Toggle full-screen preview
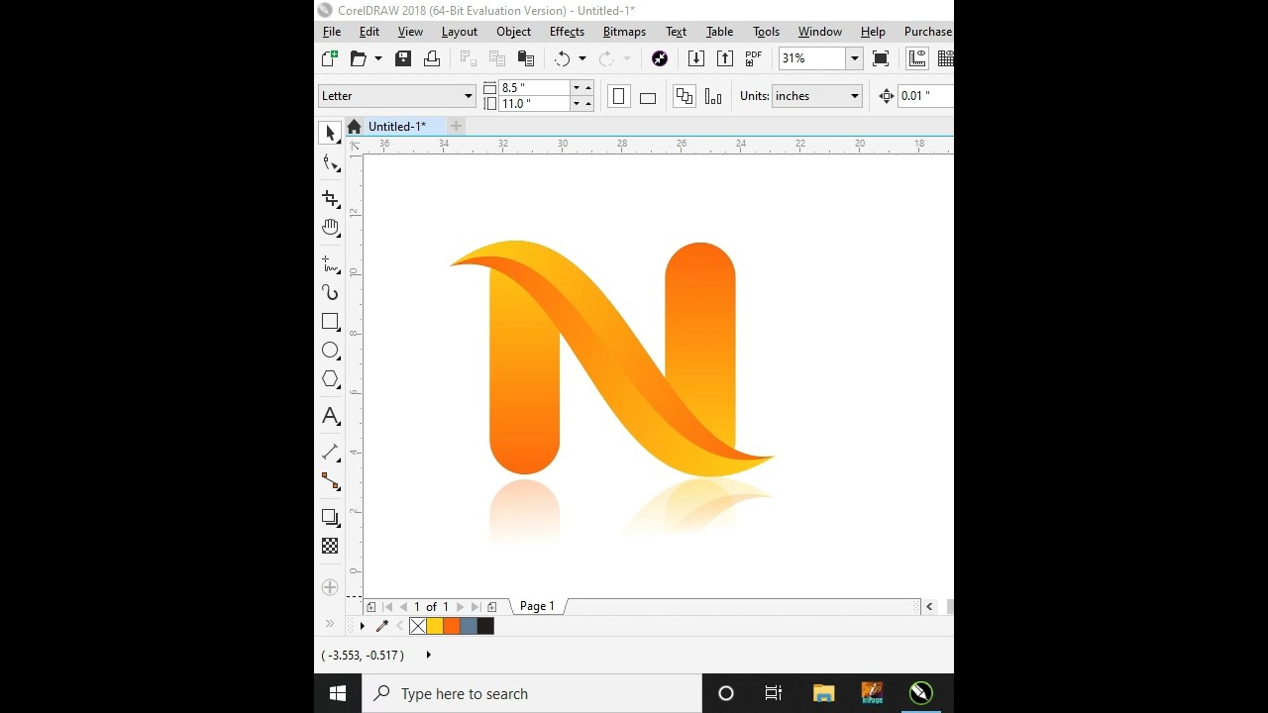This screenshot has height=713, width=1268. point(881,58)
